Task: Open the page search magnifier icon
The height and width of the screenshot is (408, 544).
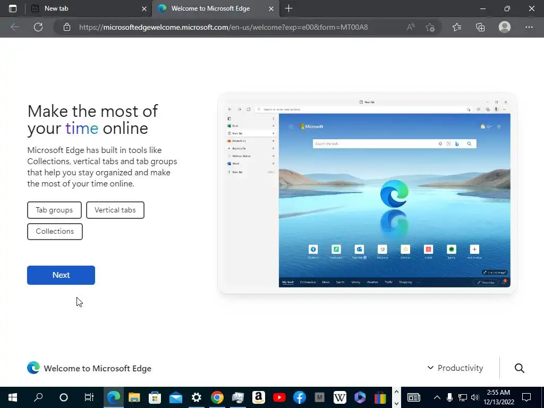Action: tap(520, 368)
